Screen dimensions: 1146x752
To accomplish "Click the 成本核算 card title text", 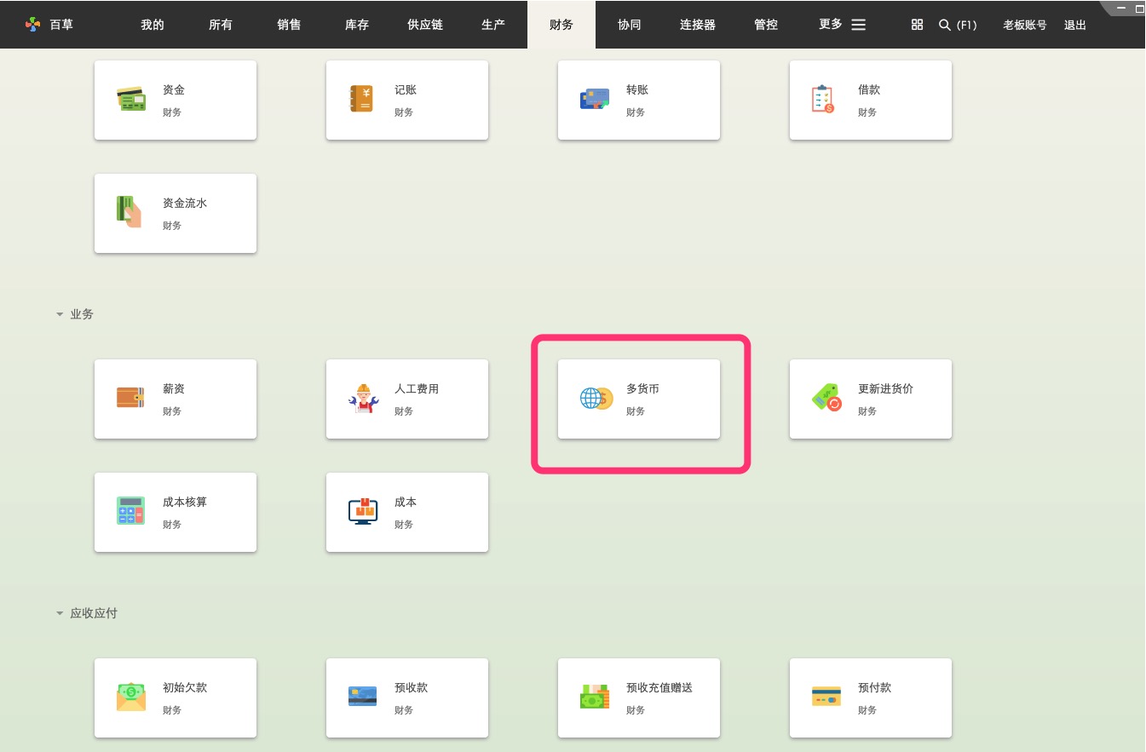I will [x=185, y=502].
